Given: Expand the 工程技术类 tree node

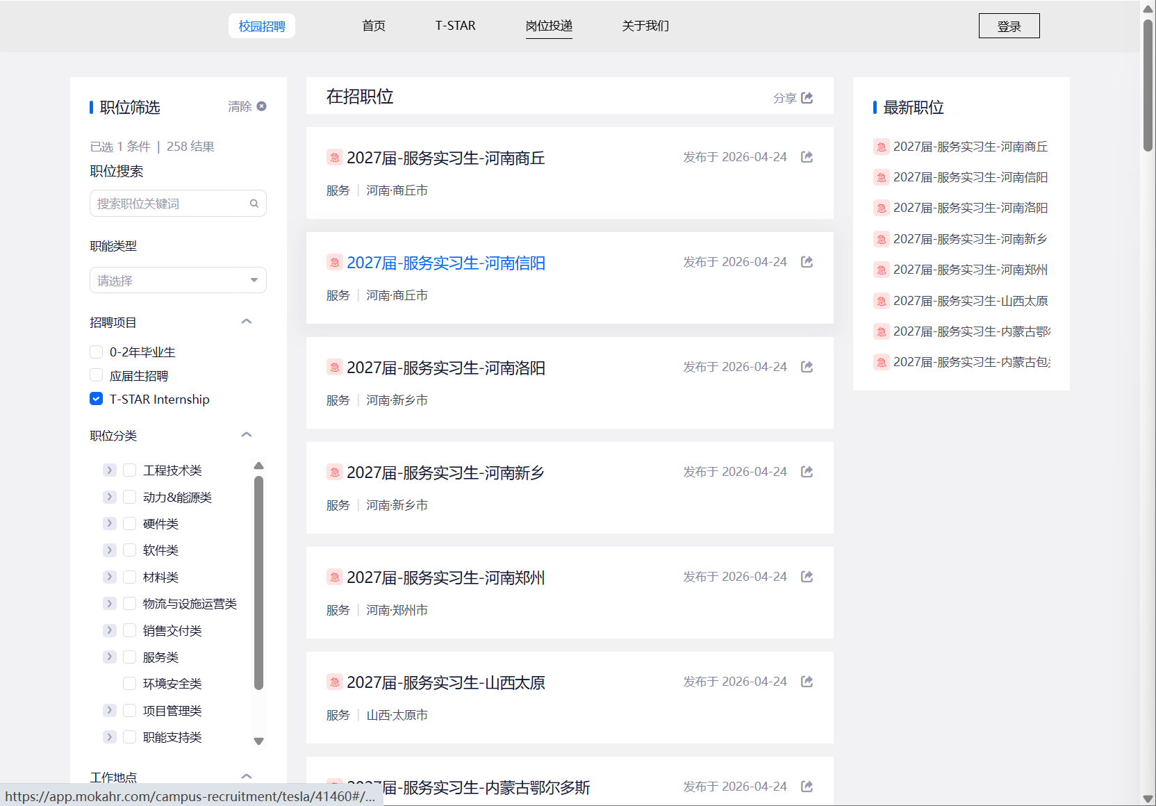Looking at the screenshot, I should point(109,470).
